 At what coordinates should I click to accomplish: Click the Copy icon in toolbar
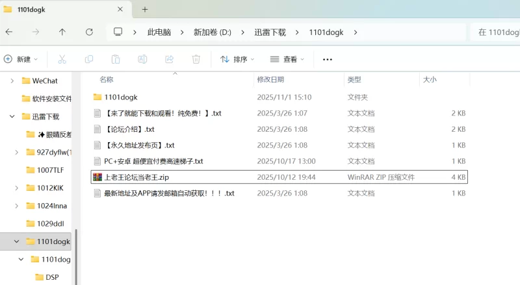(x=88, y=59)
